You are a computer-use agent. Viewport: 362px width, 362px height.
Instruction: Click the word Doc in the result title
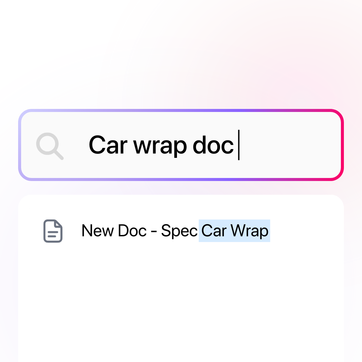point(132,231)
